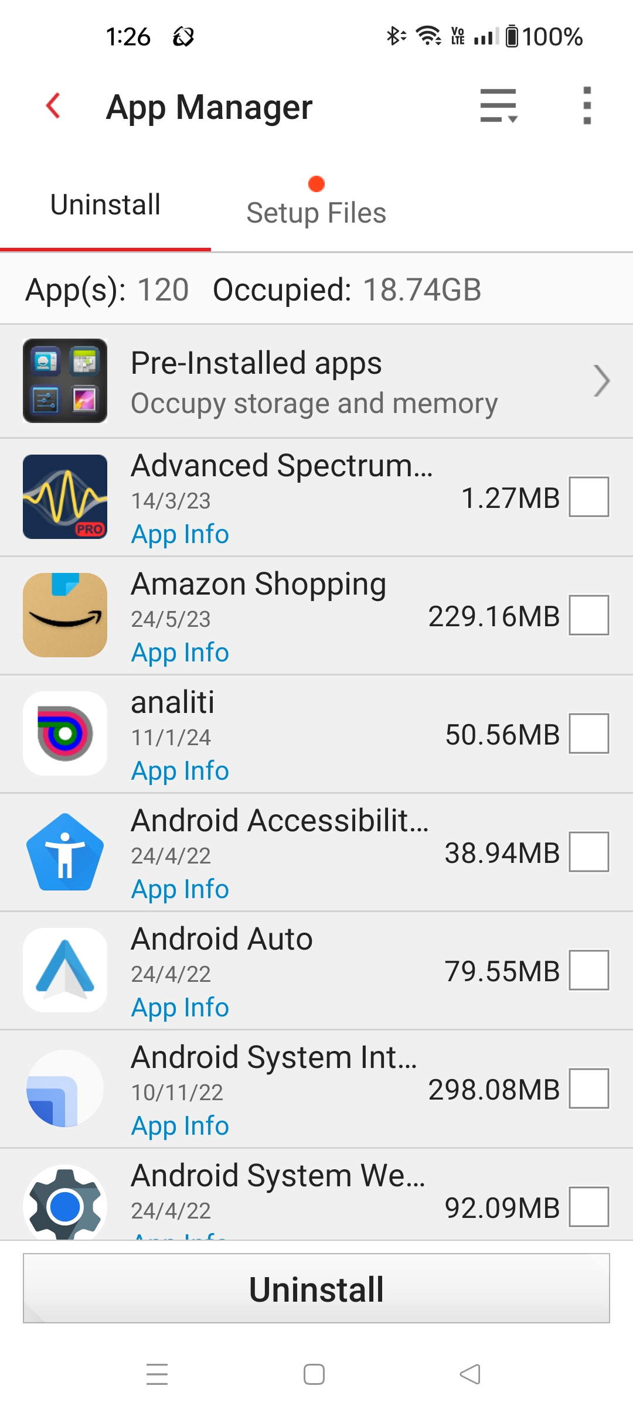This screenshot has width=633, height=1413.
Task: Tap the Android Accessibility app icon
Action: coord(65,852)
